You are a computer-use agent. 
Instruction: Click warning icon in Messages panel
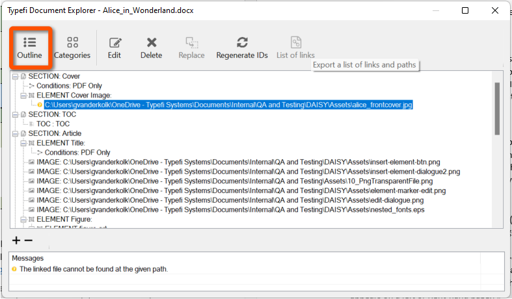pos(14,269)
